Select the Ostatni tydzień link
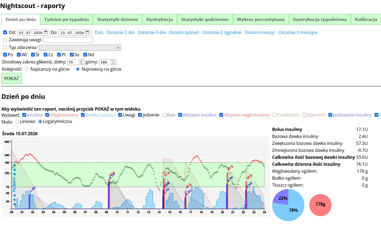 click(184, 32)
